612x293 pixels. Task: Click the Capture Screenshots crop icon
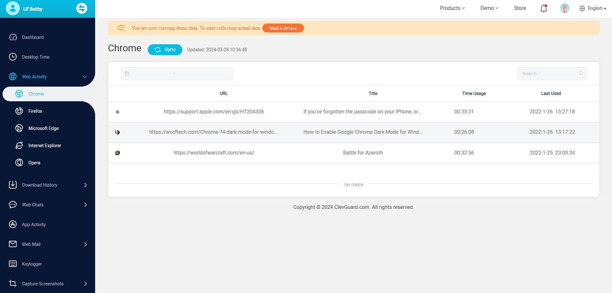click(x=13, y=283)
